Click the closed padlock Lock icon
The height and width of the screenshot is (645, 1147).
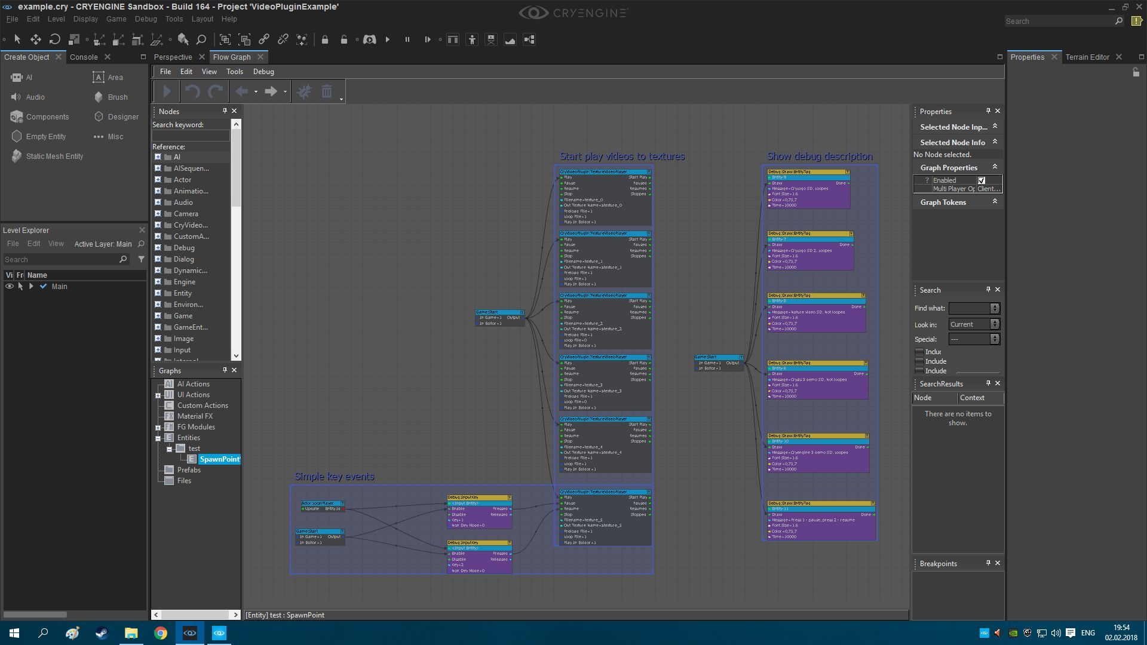coord(325,39)
